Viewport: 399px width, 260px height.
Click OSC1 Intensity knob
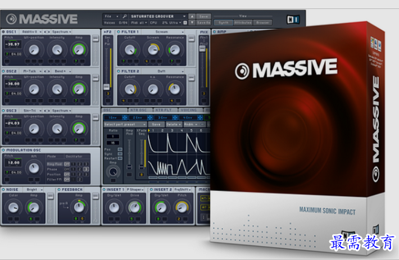(x=57, y=50)
